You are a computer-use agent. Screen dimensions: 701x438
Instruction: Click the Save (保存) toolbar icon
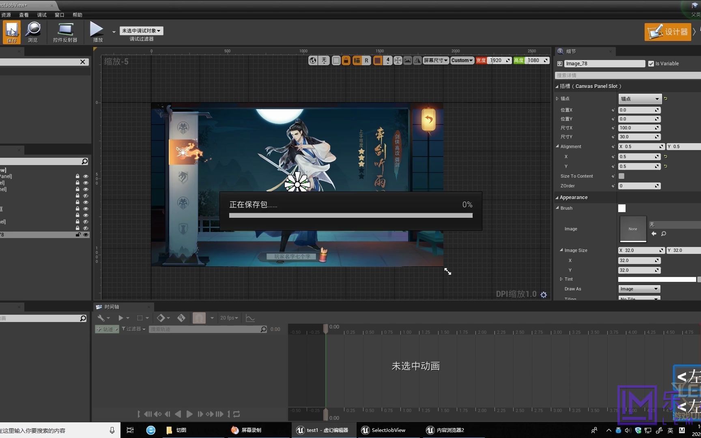(12, 32)
